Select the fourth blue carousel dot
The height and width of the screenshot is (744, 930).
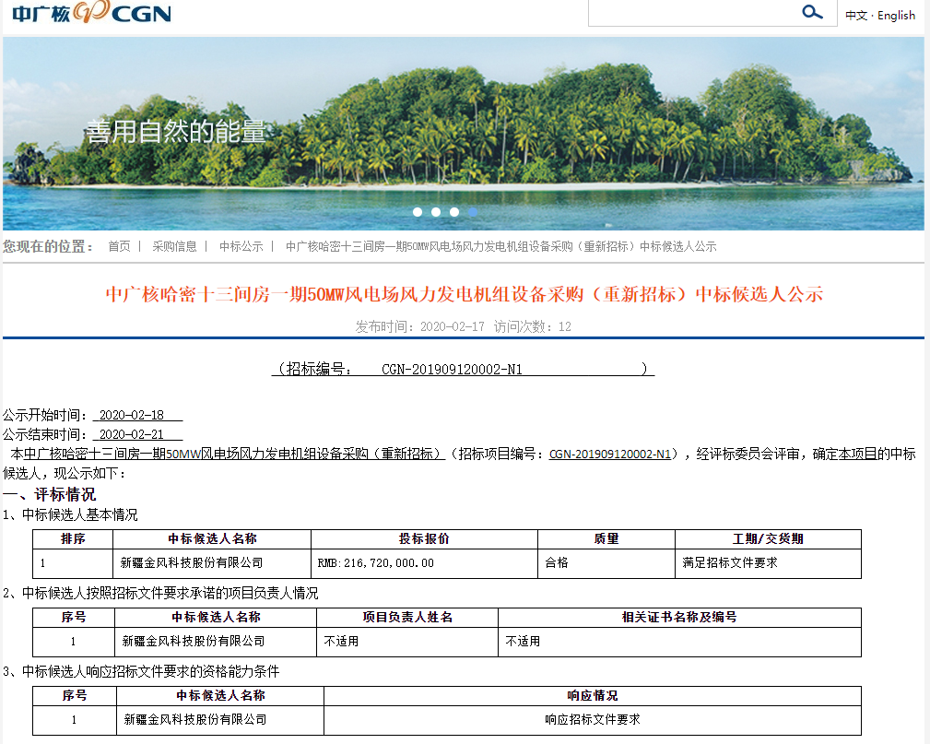click(x=473, y=212)
